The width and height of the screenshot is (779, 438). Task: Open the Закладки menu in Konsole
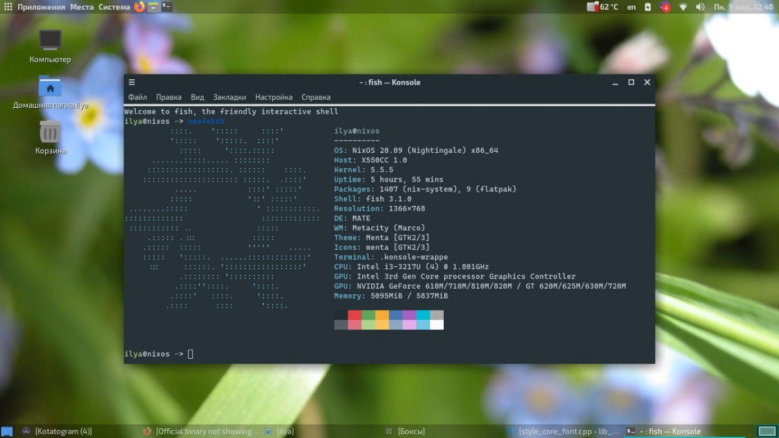[229, 97]
